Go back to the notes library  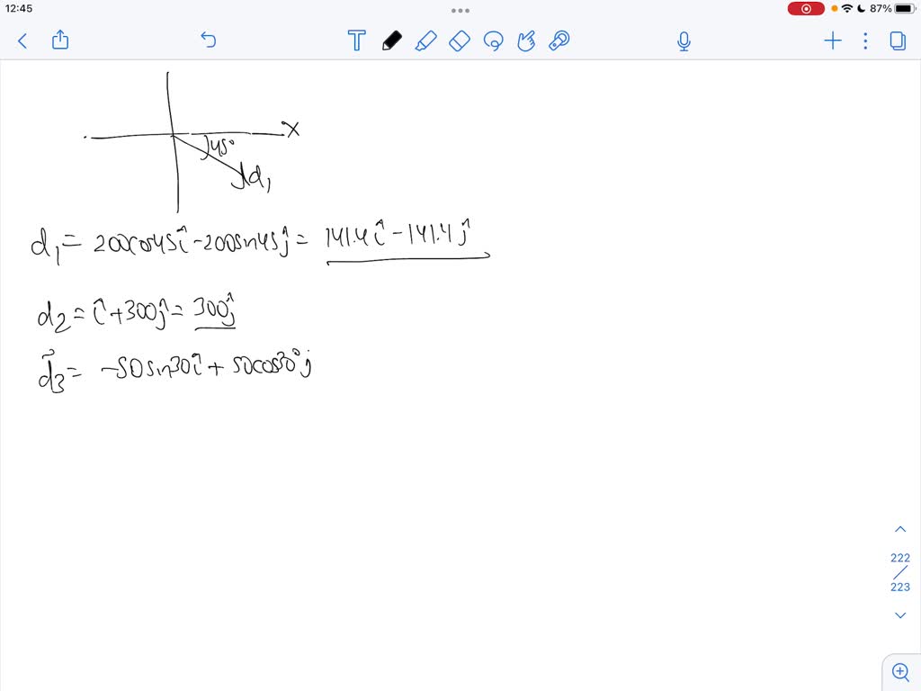(22, 40)
